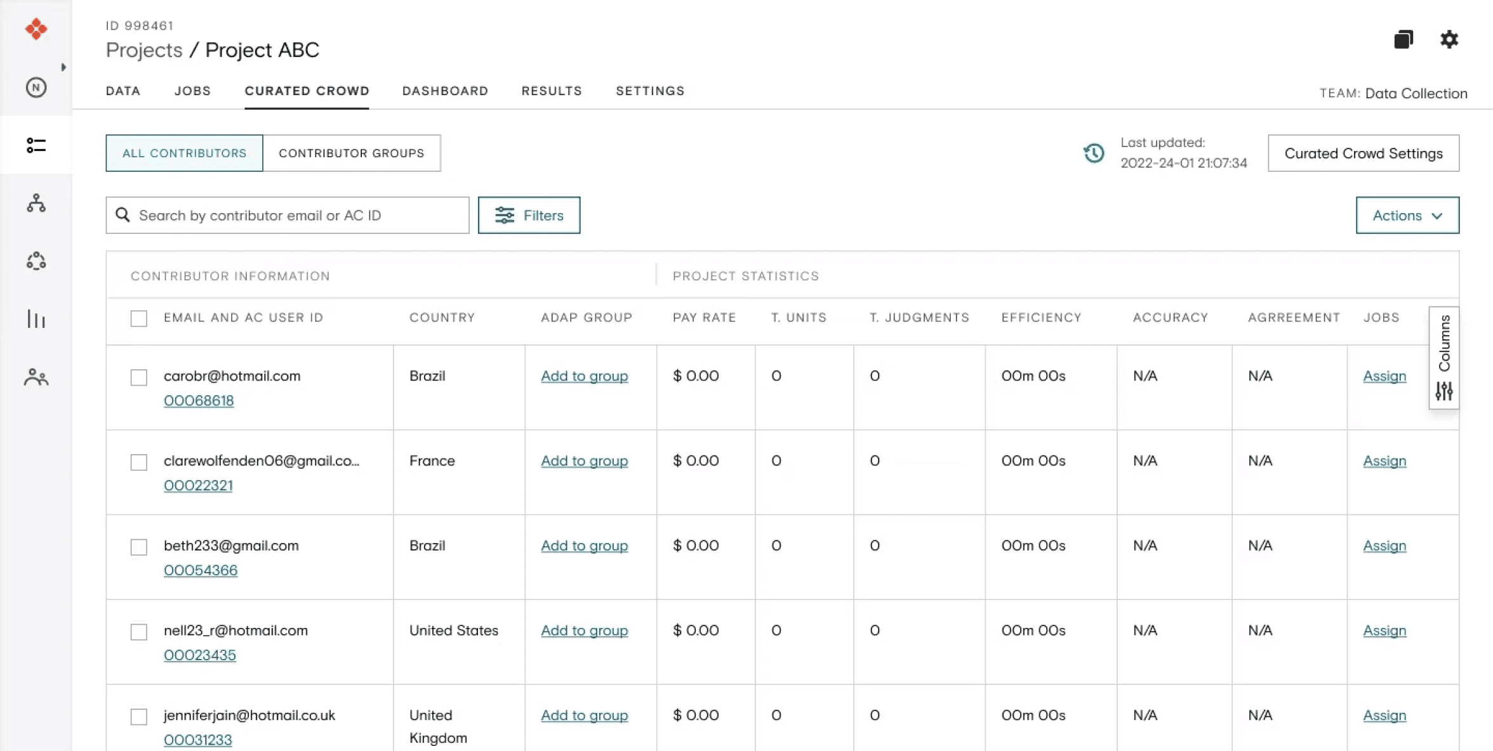Open contributor ID 00022321 link

coord(198,485)
